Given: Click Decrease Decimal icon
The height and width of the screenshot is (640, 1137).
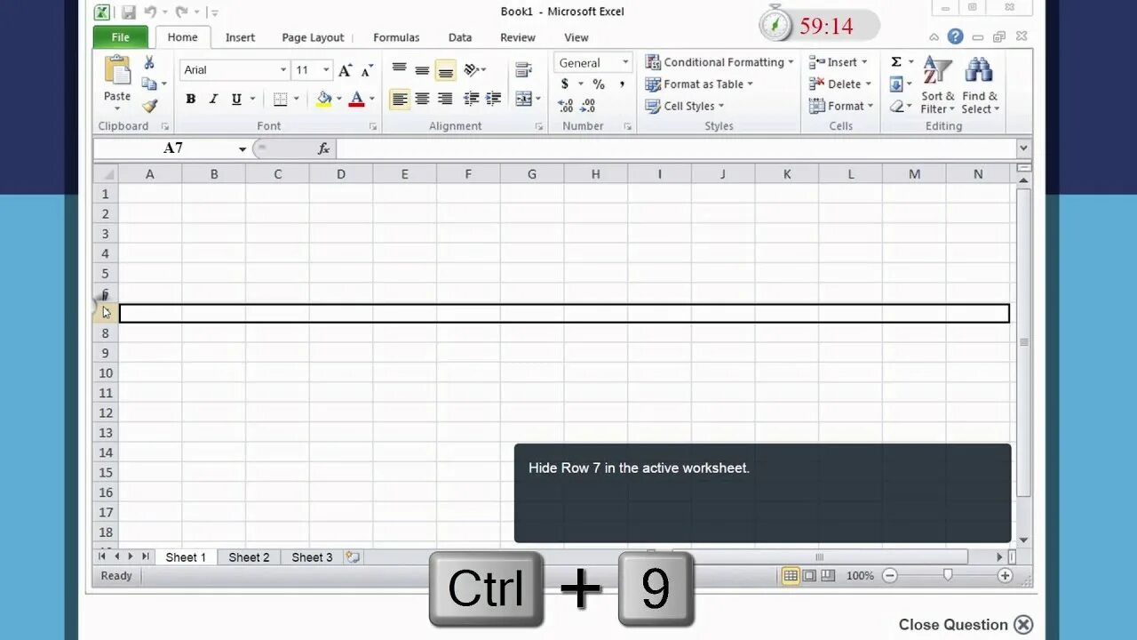Looking at the screenshot, I should 588,106.
